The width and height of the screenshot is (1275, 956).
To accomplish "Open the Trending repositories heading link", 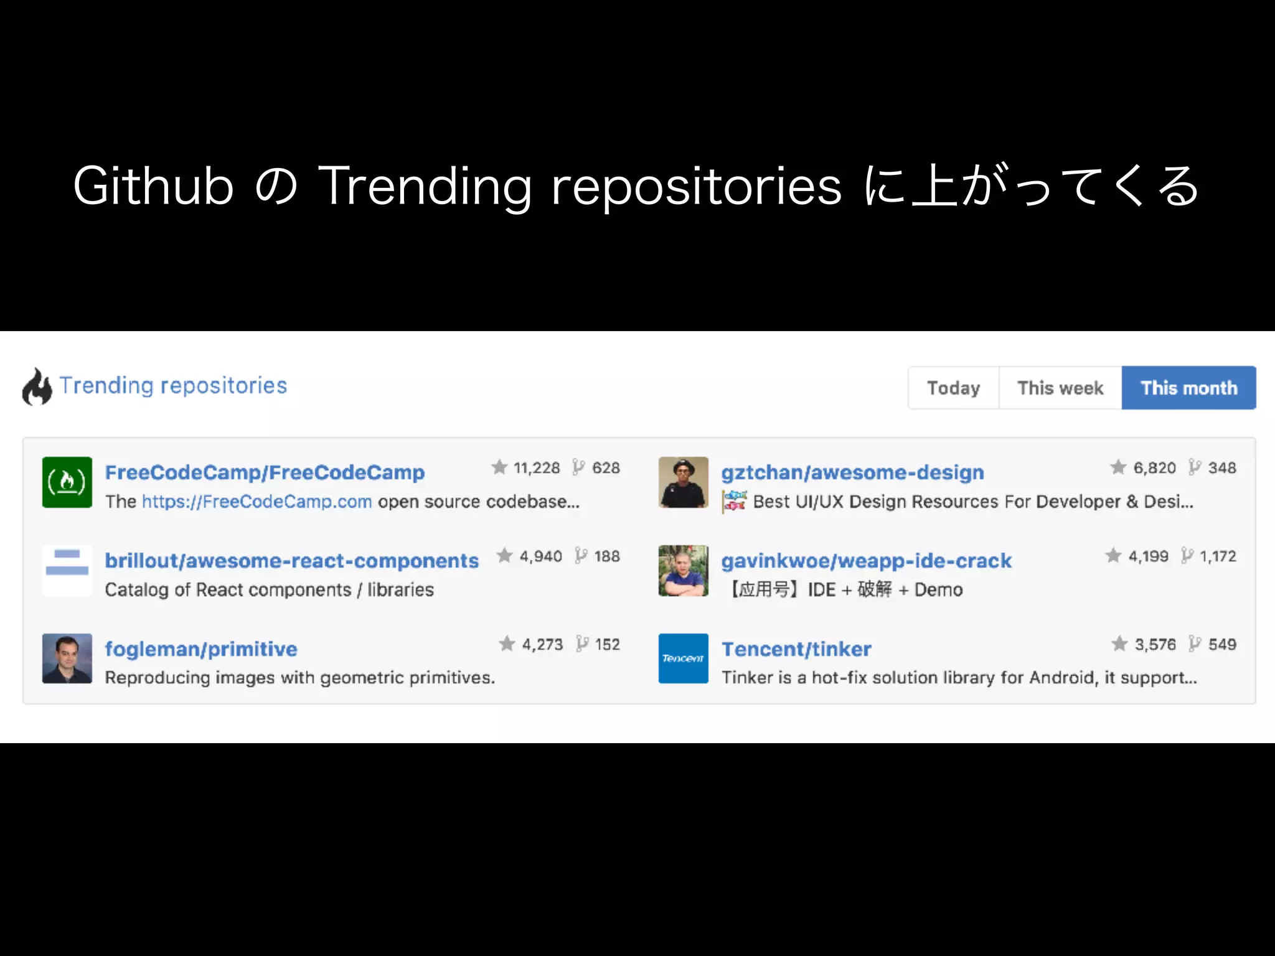I will point(173,386).
